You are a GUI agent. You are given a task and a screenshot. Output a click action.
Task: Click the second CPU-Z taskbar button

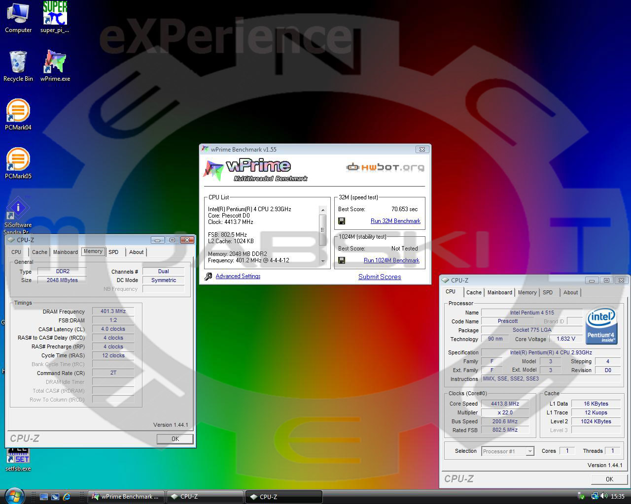pyautogui.click(x=284, y=497)
